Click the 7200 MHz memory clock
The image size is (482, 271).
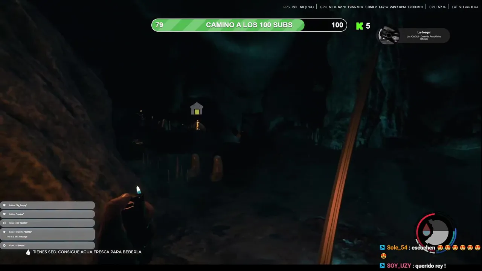point(415,7)
